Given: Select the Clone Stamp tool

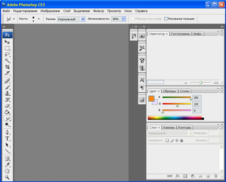Looking at the screenshot, I should pyautogui.click(x=7, y=93).
